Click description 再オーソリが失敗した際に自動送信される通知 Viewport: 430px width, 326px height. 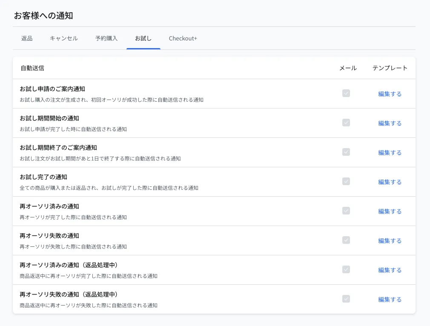73,246
